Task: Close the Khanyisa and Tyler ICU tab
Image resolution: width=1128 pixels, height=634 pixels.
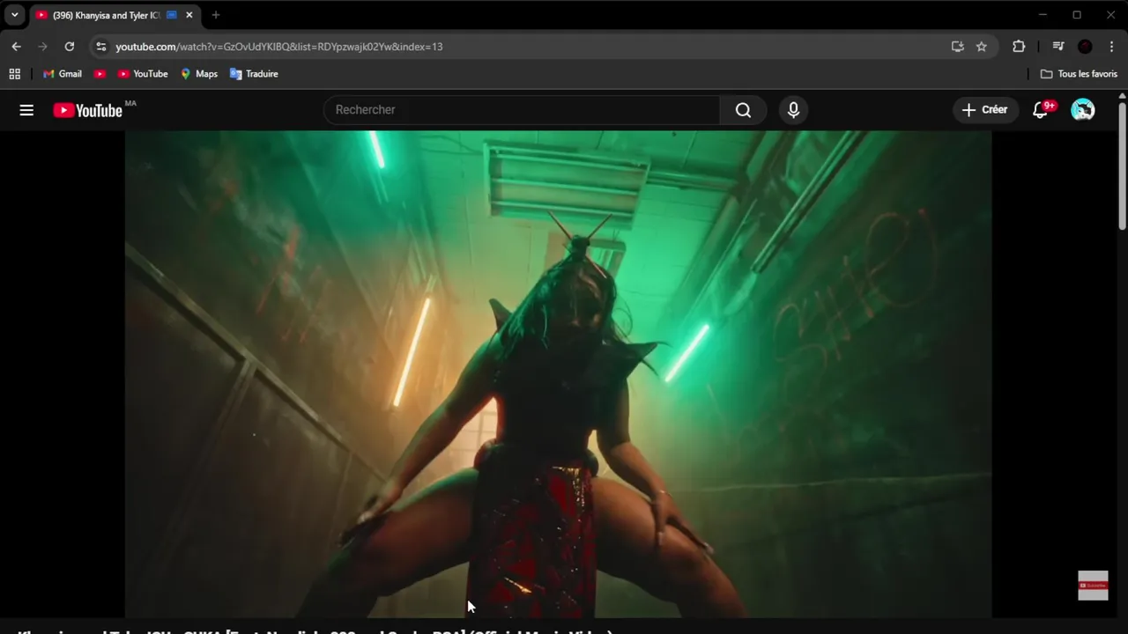Action: coord(189,15)
